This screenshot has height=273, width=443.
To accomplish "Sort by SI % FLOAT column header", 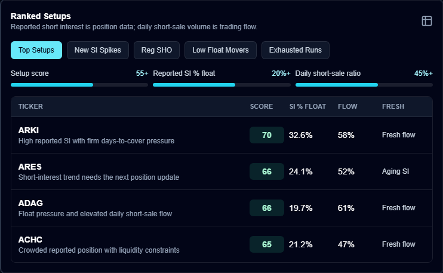I will (x=307, y=106).
